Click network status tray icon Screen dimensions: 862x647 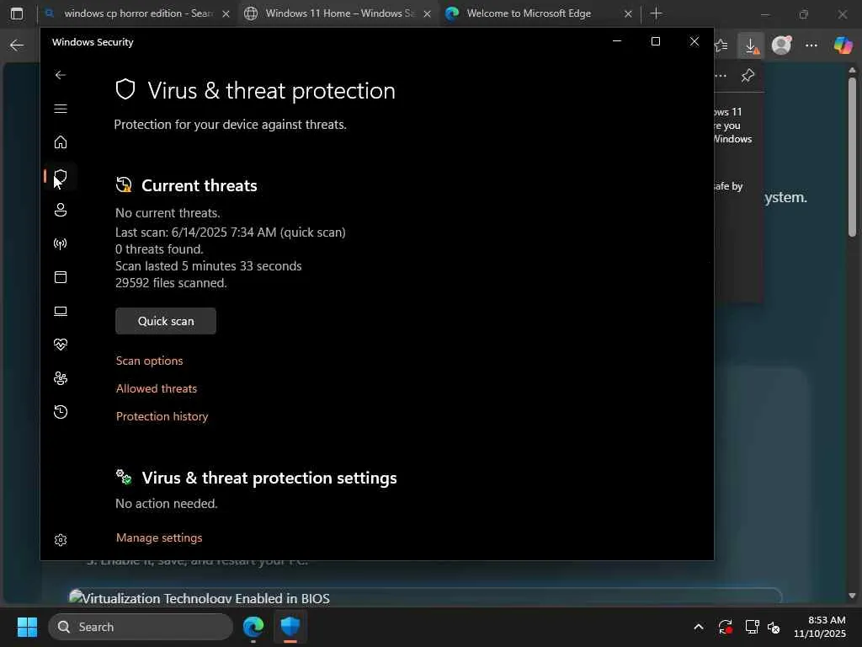coord(752,627)
